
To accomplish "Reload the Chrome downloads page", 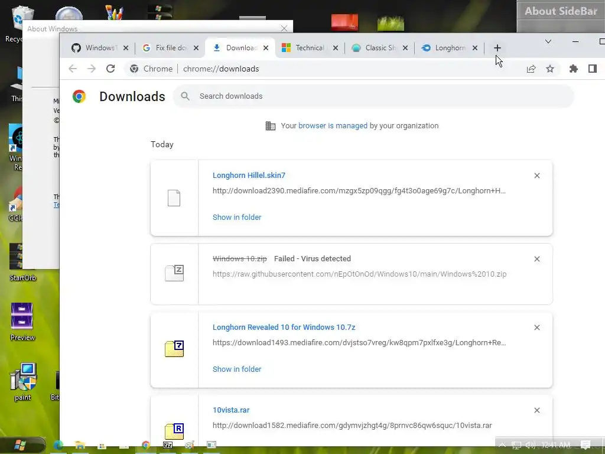I will pos(110,69).
